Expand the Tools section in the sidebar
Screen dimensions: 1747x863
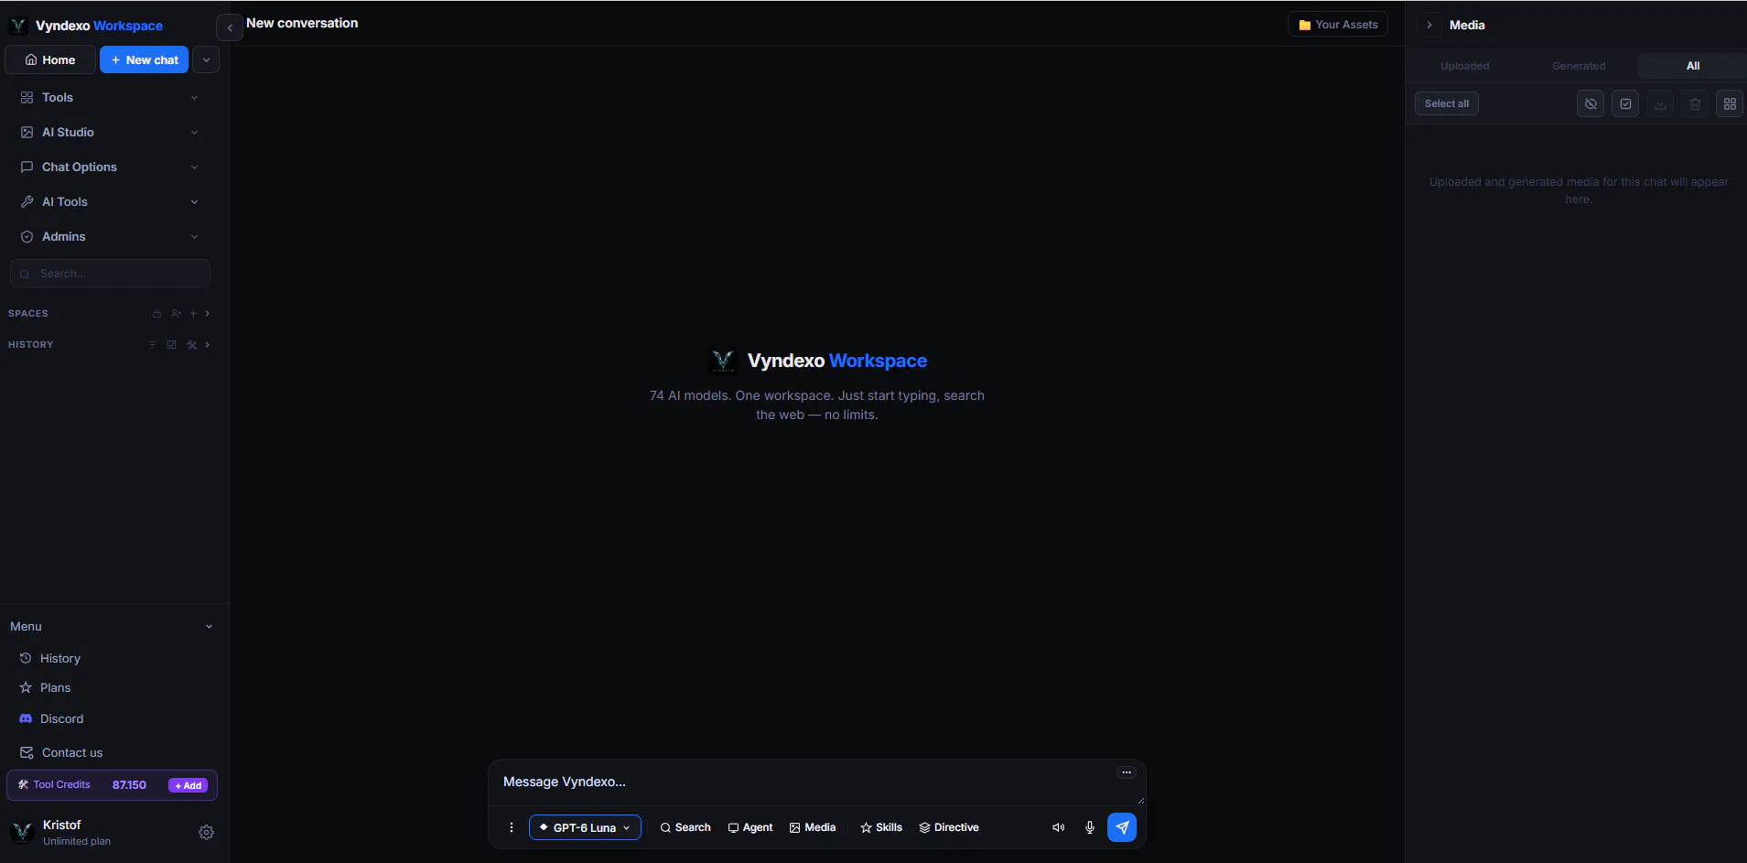110,97
